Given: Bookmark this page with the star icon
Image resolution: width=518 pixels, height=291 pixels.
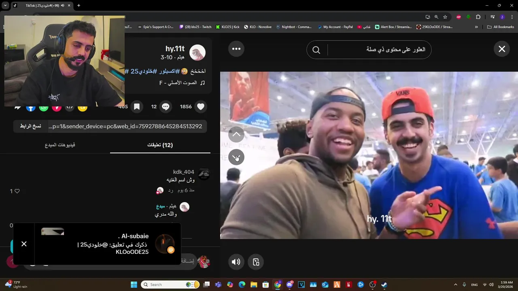Looking at the screenshot, I should click(445, 17).
